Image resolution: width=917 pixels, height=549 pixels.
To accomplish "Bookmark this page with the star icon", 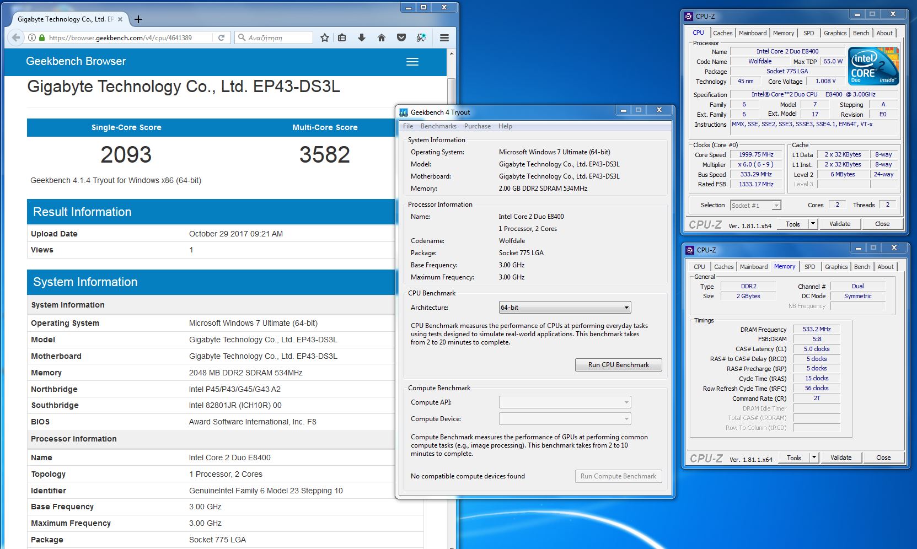I will 325,37.
